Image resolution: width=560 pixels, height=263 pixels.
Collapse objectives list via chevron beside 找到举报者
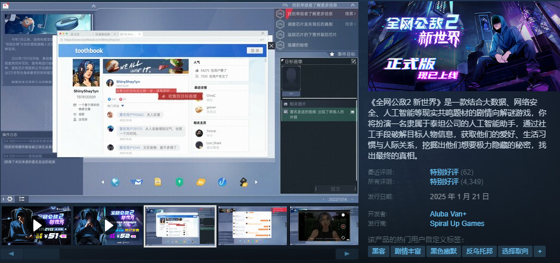(x=353, y=5)
